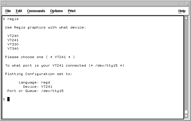
Task: Click VT340 in the device list
Action: tap(13, 49)
